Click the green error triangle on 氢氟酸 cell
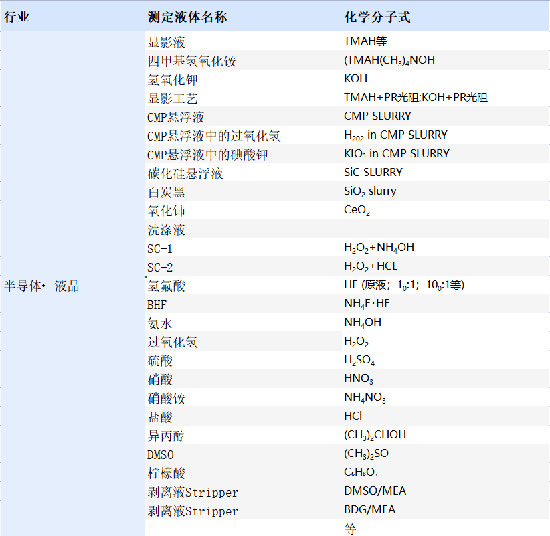The image size is (550, 536). pyautogui.click(x=147, y=277)
